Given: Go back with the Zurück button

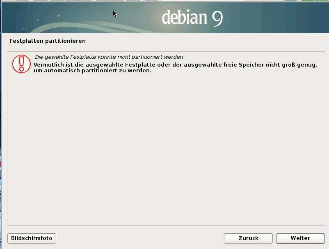Looking at the screenshot, I should pos(248,238).
